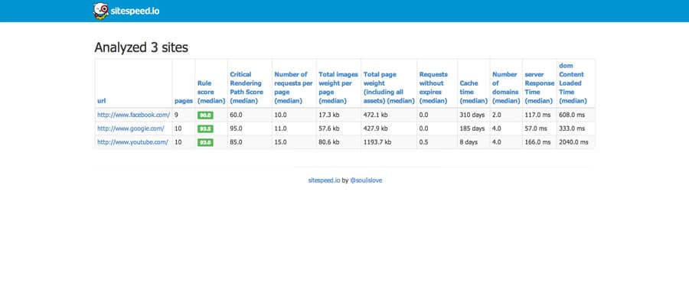Sort by Critical Rendering Path Score header
The image size is (689, 296).
[x=247, y=87]
